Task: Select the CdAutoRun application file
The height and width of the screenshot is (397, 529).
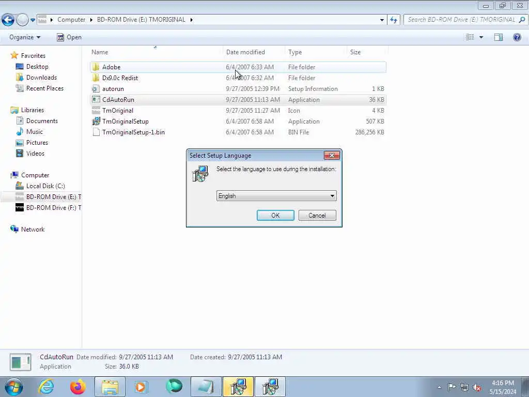Action: click(x=238, y=100)
